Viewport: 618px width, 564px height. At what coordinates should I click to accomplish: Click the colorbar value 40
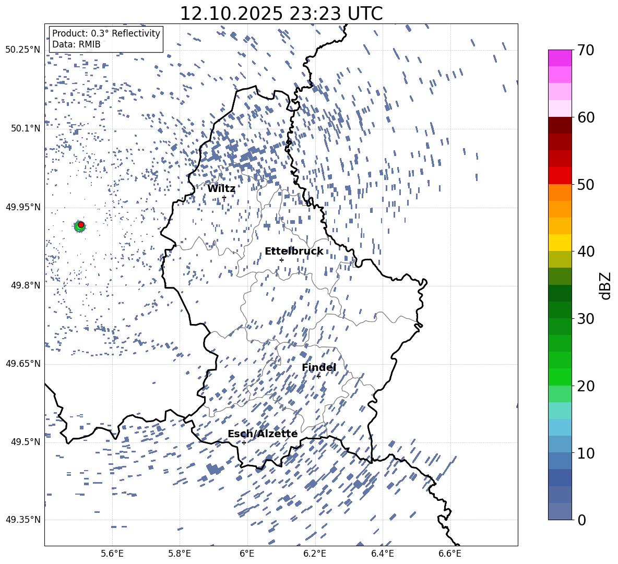pos(586,251)
